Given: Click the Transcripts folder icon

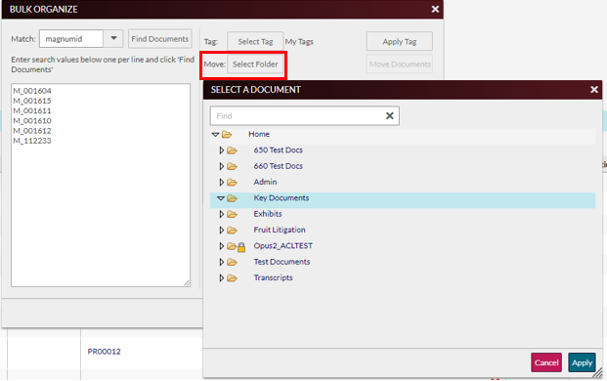Looking at the screenshot, I should click(x=232, y=278).
